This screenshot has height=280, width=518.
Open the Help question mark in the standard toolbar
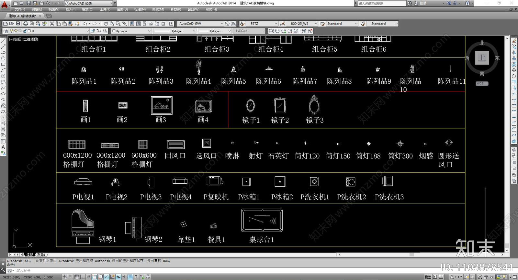point(171,24)
